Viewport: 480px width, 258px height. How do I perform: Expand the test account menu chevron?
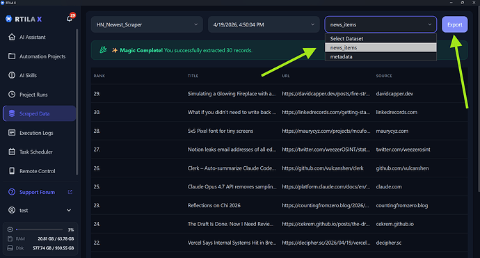[69, 210]
